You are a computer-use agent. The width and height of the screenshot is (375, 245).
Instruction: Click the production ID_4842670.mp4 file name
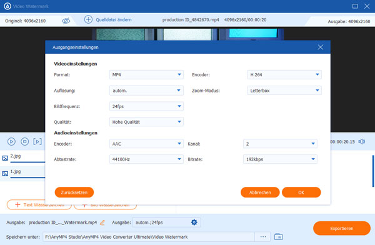coord(191,20)
